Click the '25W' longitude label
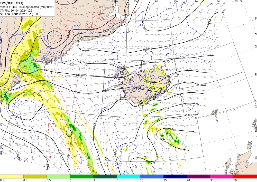The height and width of the screenshot is (182, 257). point(116,1)
